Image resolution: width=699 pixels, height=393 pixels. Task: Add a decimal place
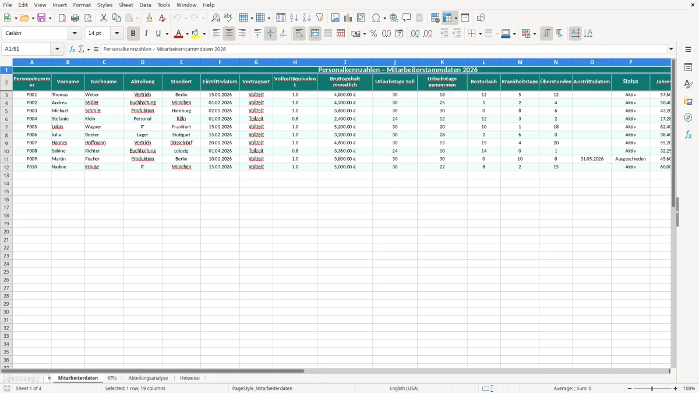coord(415,34)
